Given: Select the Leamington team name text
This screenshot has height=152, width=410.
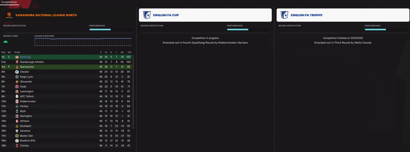Looking at the screenshot, I should pos(27,91).
